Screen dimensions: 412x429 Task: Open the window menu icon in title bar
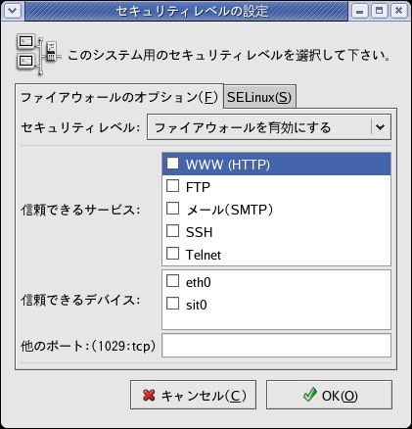point(13,11)
